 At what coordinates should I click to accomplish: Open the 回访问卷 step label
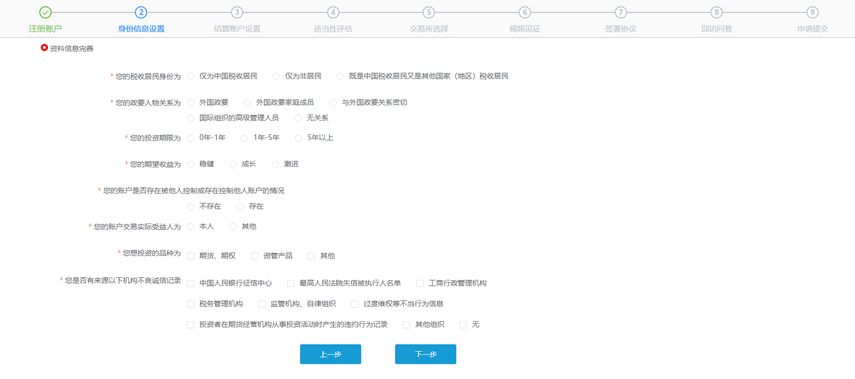tap(717, 29)
